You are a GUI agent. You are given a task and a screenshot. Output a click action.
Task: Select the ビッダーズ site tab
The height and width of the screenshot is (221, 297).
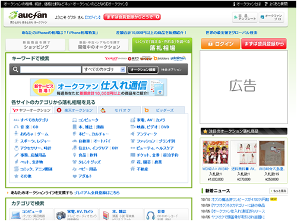point(163,110)
